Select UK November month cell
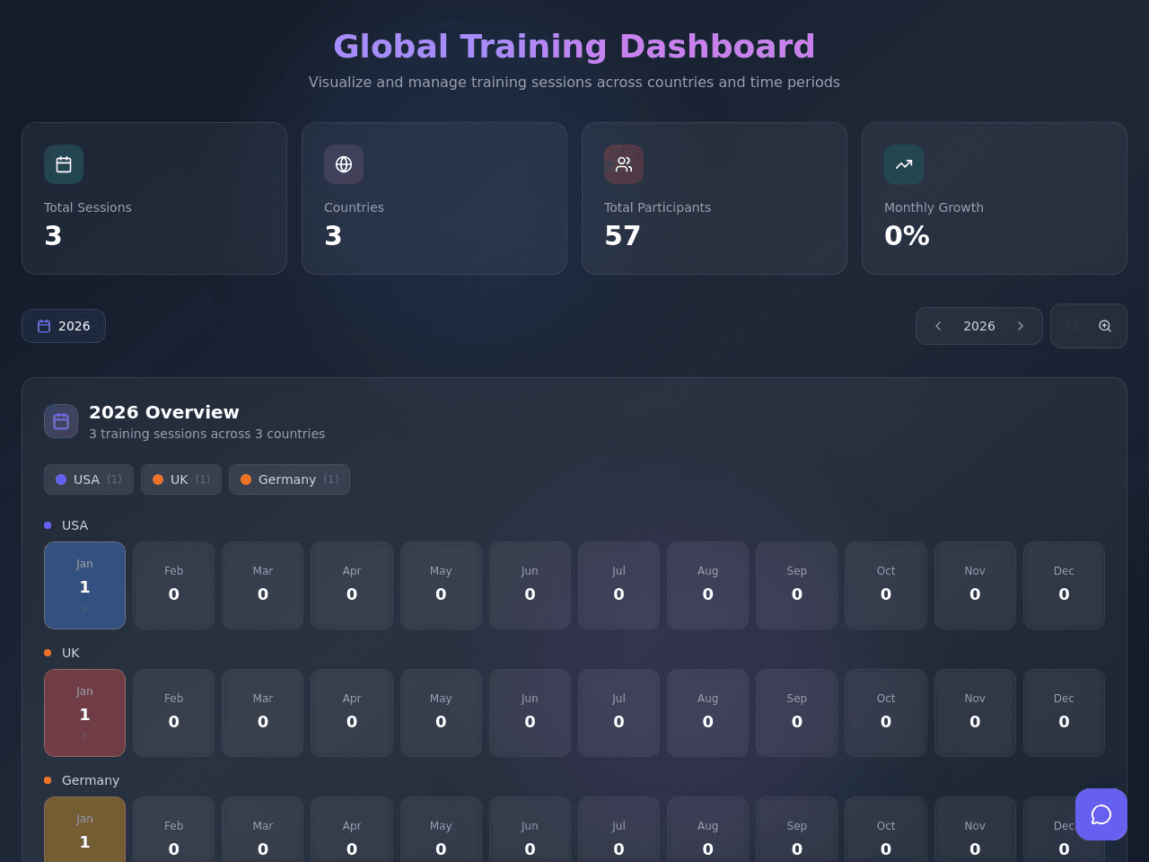The width and height of the screenshot is (1149, 862). click(975, 713)
